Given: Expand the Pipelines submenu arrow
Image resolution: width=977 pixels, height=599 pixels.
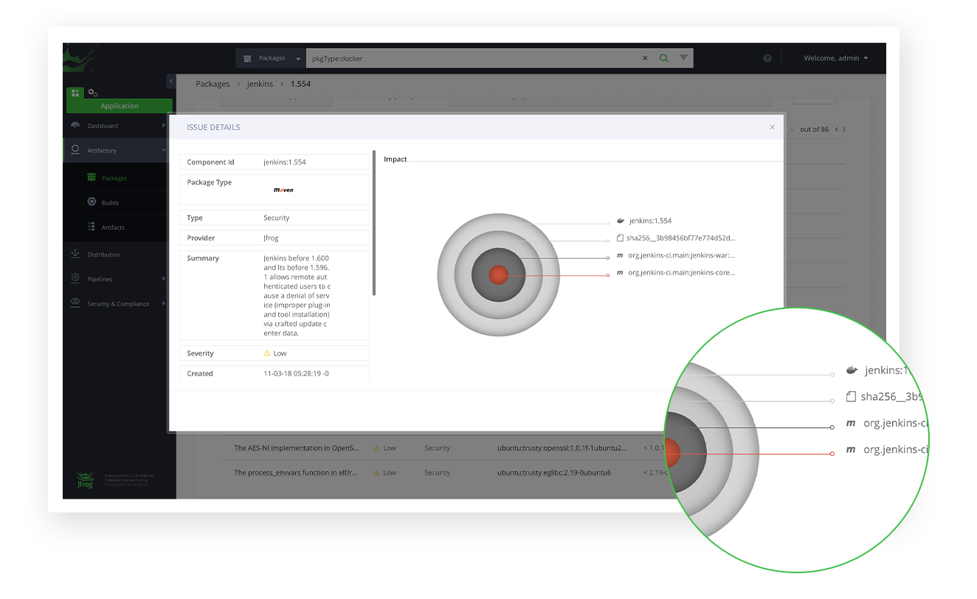Looking at the screenshot, I should click(x=164, y=279).
